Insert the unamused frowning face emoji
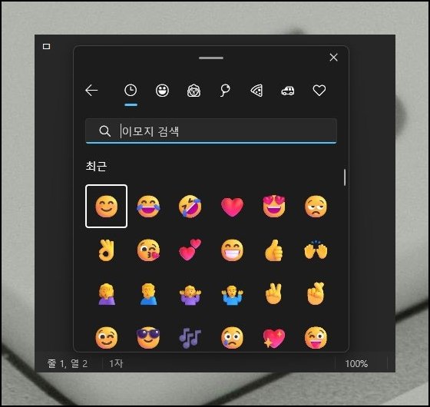Image resolution: width=430 pixels, height=407 pixels. point(316,207)
